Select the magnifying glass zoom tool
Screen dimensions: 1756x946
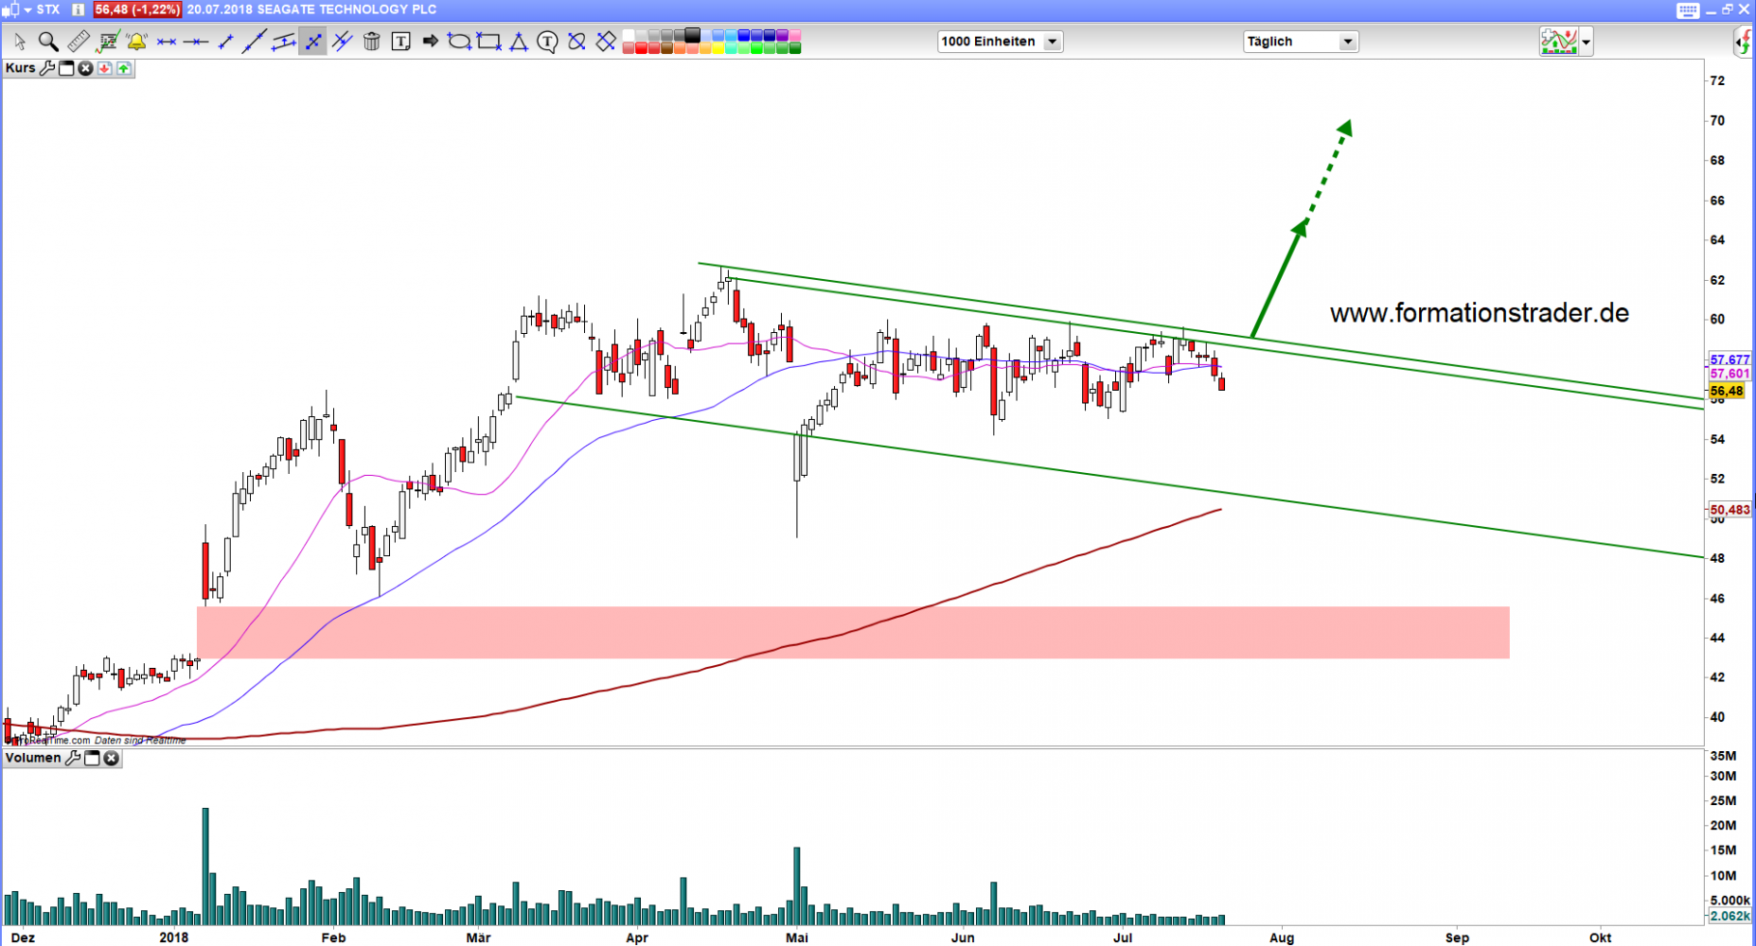tap(47, 42)
